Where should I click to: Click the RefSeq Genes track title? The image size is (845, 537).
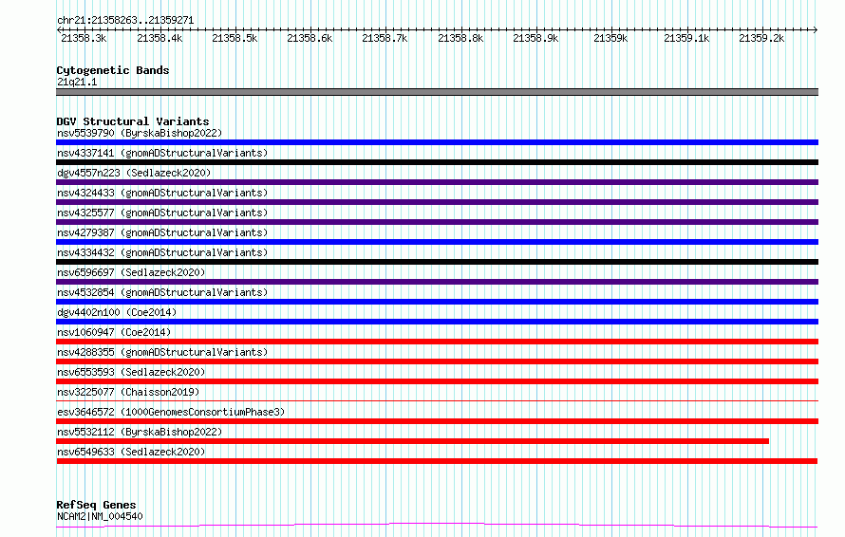coord(96,506)
